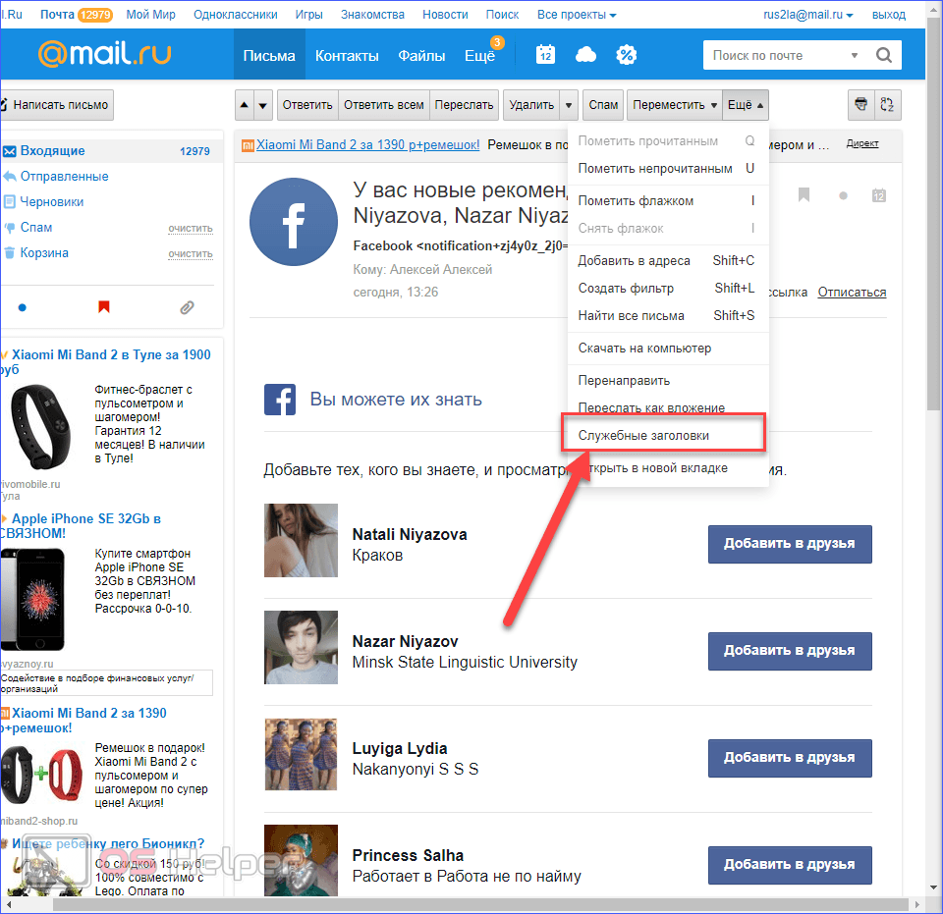Choose Пометить непрочитанным in the menu
This screenshot has width=943, height=914.
(668, 168)
